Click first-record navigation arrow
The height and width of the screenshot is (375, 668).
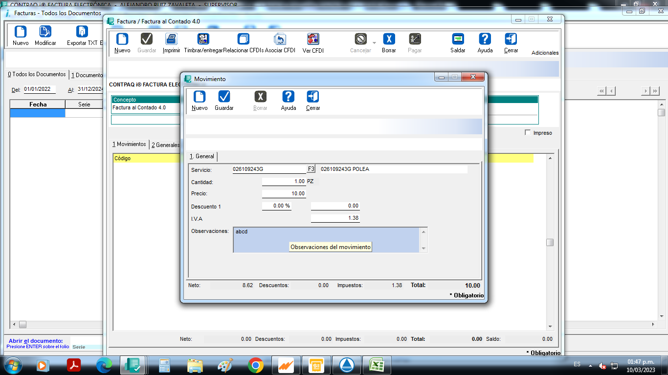(602, 91)
